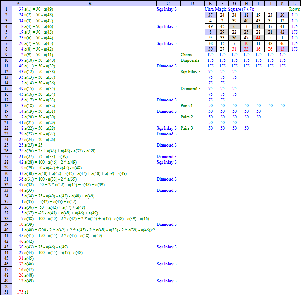Select magic square cell containing 29

click(222, 32)
